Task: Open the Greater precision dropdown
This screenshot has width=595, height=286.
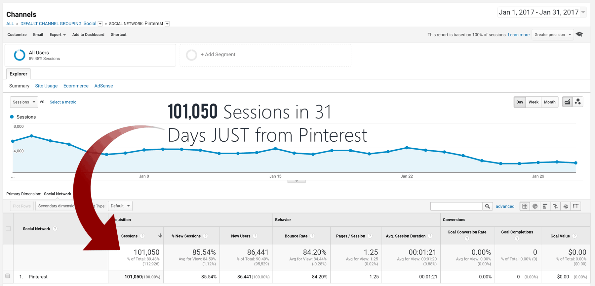Action: click(x=553, y=34)
